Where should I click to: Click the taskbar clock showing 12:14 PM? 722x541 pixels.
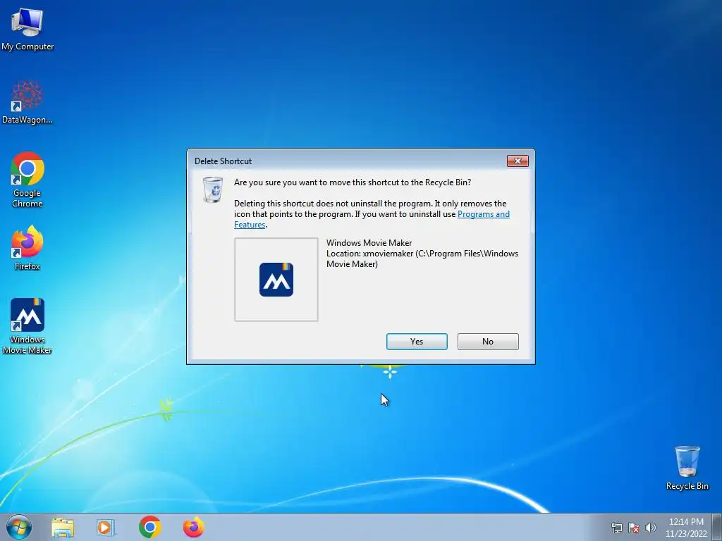click(x=686, y=528)
